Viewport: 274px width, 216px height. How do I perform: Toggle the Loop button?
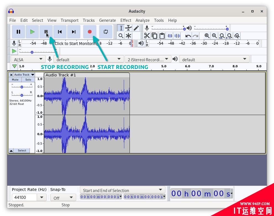pos(106,32)
